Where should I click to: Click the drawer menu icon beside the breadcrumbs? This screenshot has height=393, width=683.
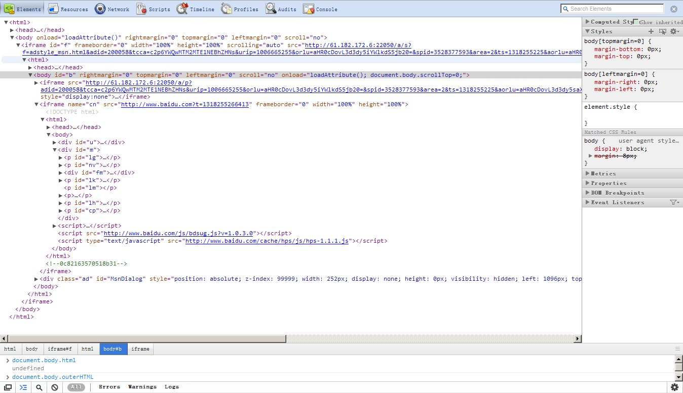677,349
